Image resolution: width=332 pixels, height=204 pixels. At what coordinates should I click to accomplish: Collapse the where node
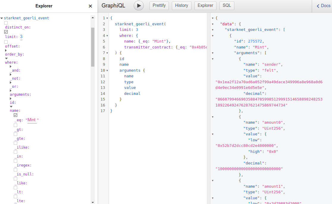pyautogui.click(x=6, y=59)
